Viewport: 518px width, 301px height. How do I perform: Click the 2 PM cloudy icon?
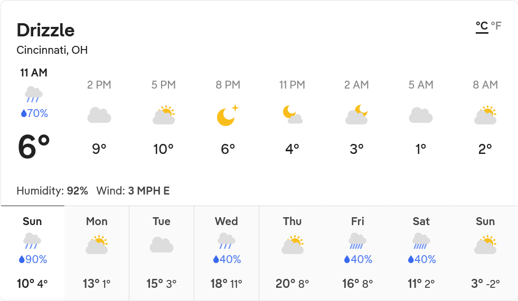(x=99, y=115)
